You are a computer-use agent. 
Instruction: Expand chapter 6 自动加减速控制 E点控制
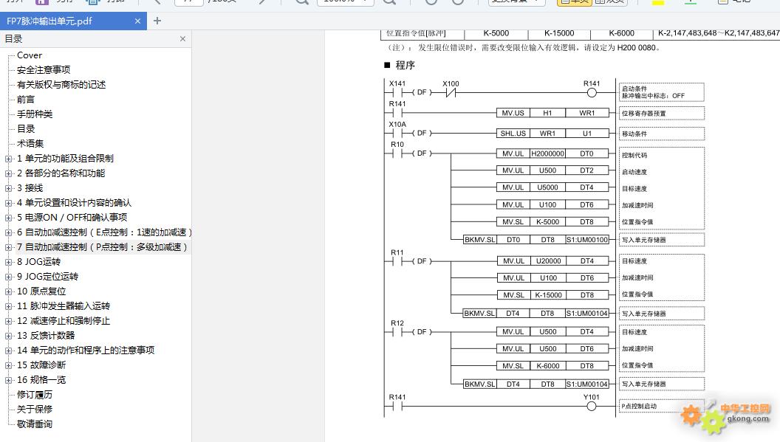pos(8,232)
